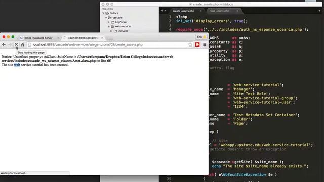Collapse the cascade folder in the sidebar
This screenshot has height=182, width=324.
106,18
